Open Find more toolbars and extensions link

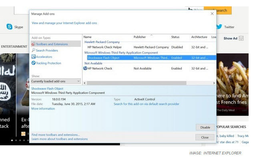tap(56, 135)
